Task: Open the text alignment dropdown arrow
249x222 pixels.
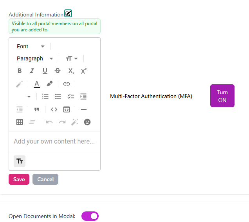Action: (29, 96)
